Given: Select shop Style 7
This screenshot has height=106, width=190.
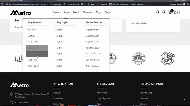Looking at the screenshot, I should point(59,66).
